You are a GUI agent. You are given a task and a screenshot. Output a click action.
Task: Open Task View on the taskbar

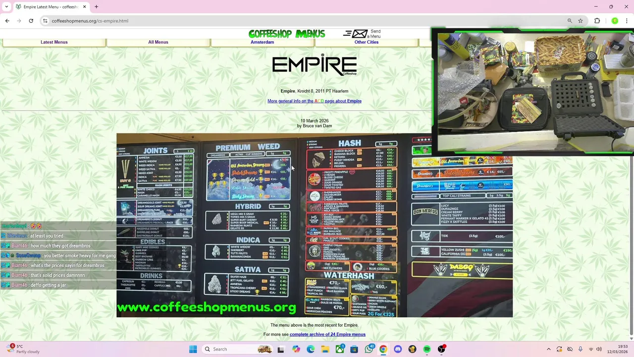[281, 349]
